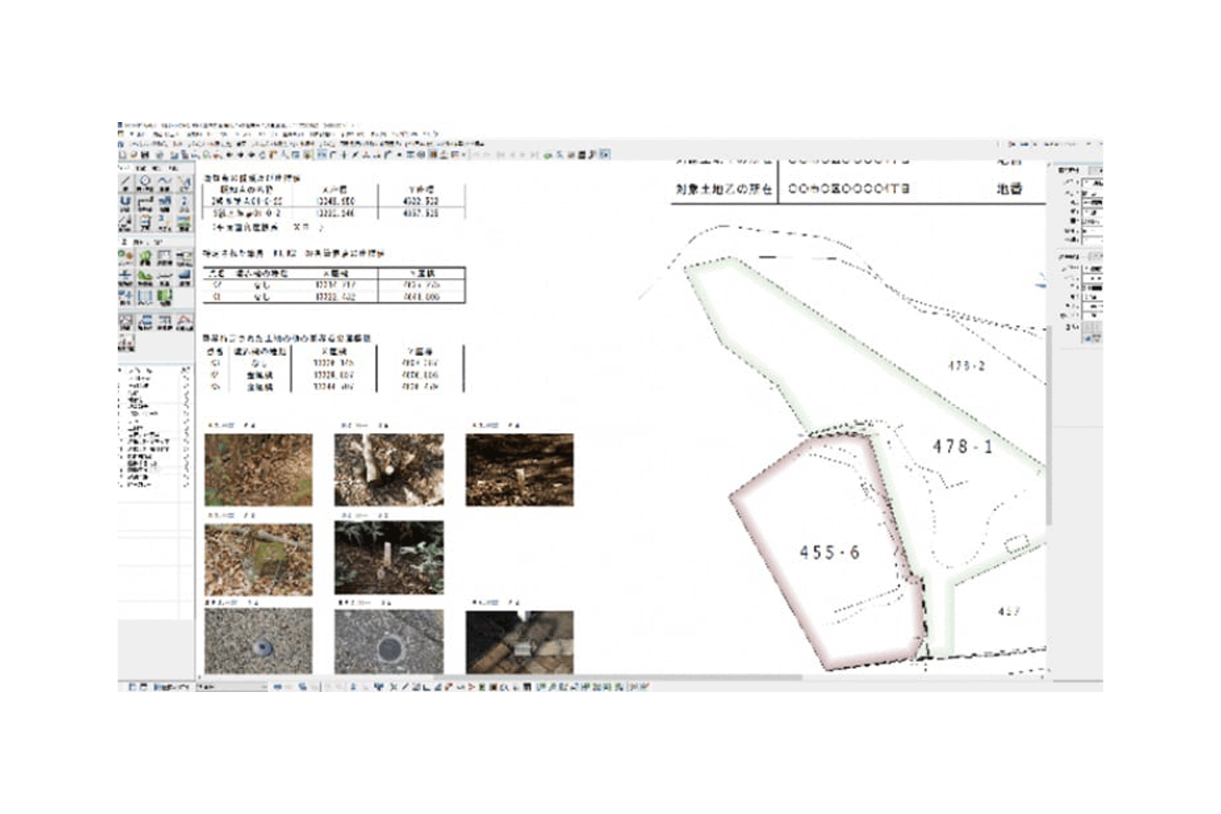Click the horizontal scrollbar below the drawing
Image resolution: width=1221 pixels, height=814 pixels.
[618, 677]
